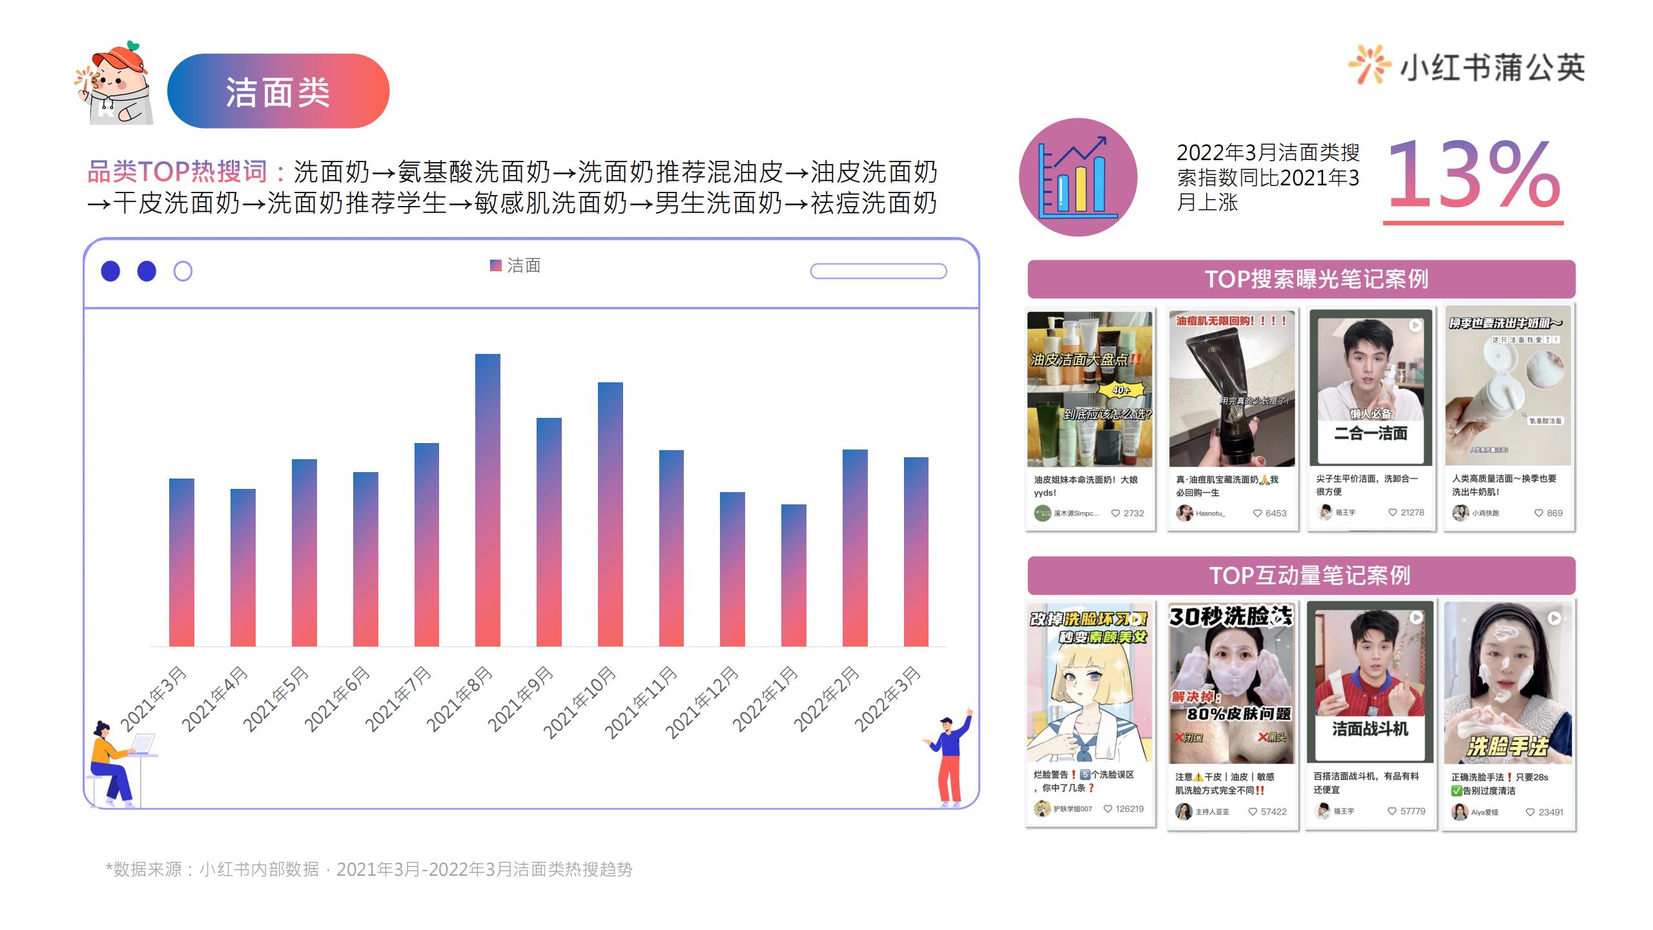Click the empty address bar field
The height and width of the screenshot is (930, 1653).
tap(878, 271)
